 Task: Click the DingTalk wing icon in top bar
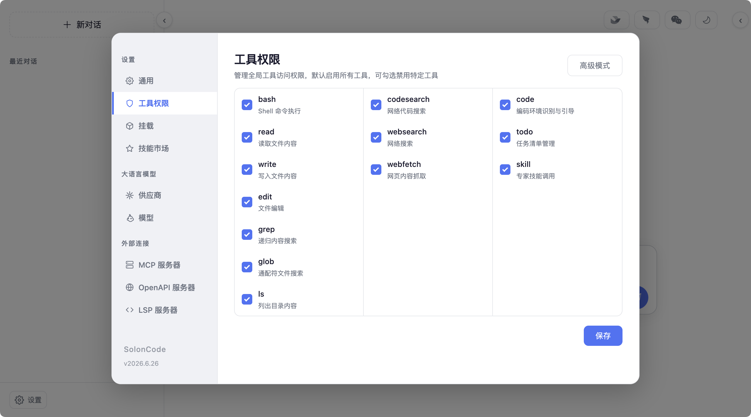tap(647, 20)
